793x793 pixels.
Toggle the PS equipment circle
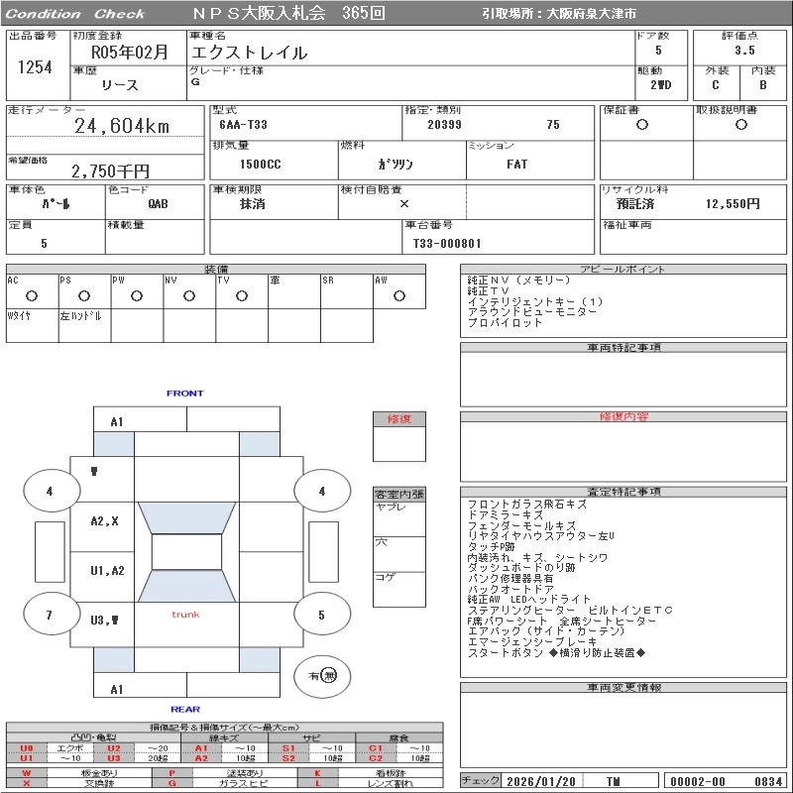(84, 295)
